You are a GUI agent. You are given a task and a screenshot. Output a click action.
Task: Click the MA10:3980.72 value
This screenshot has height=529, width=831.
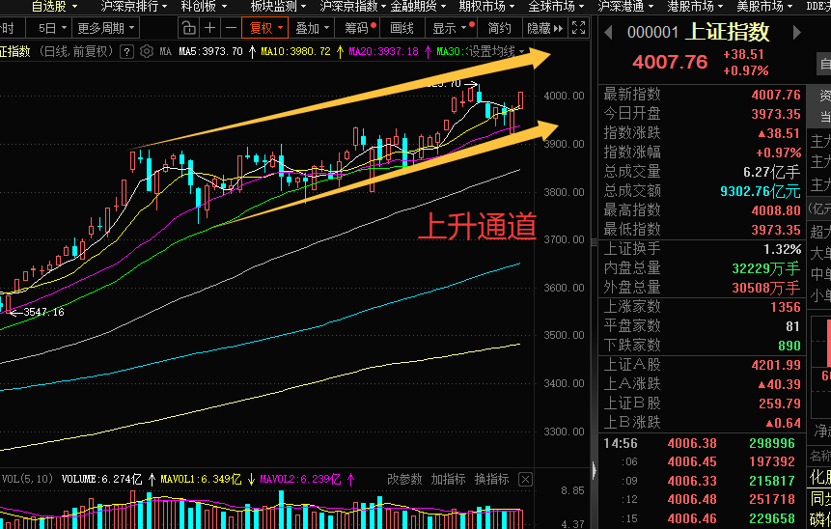tap(295, 51)
